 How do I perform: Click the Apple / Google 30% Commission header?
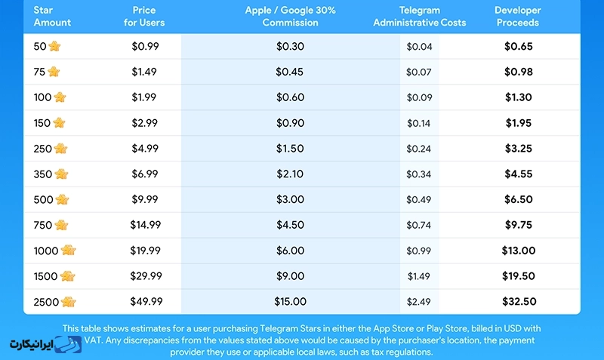point(290,17)
